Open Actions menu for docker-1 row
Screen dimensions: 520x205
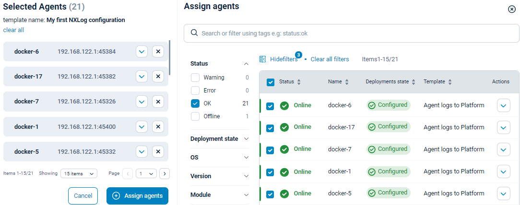coord(503,171)
